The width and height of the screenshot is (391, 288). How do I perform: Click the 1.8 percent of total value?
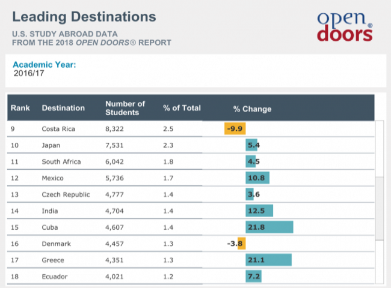[x=168, y=161]
